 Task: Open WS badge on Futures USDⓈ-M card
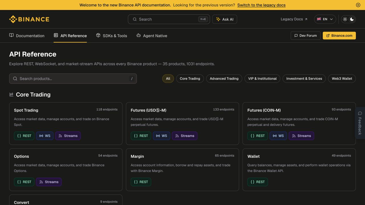tap(161, 136)
